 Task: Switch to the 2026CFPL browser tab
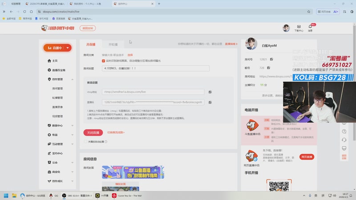coord(45,4)
